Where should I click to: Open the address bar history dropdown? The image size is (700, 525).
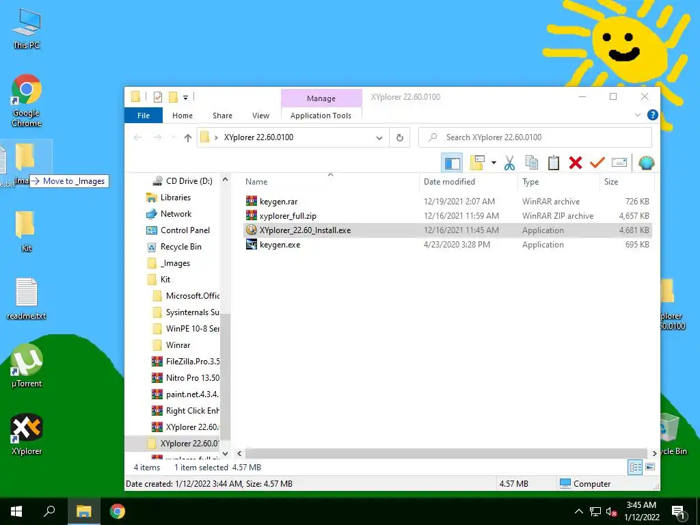point(379,138)
